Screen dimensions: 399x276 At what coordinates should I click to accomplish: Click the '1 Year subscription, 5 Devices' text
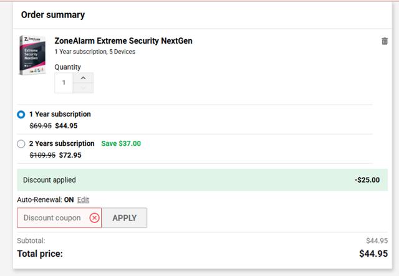[95, 52]
